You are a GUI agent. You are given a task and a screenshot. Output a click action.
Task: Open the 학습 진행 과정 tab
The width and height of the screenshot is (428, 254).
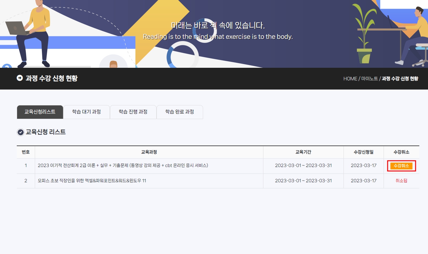(x=133, y=112)
